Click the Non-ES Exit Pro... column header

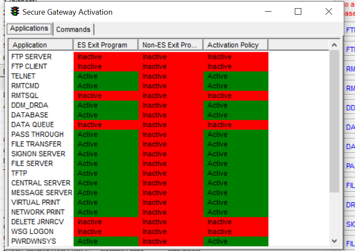[171, 45]
